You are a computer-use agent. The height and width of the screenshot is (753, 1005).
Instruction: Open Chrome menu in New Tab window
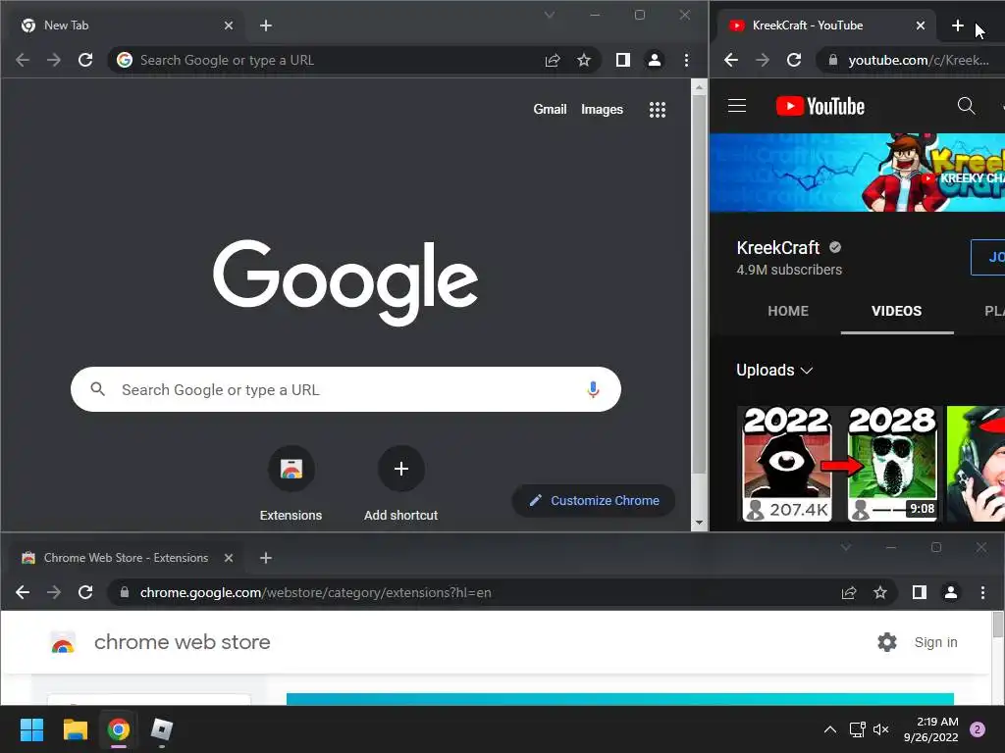pos(686,60)
